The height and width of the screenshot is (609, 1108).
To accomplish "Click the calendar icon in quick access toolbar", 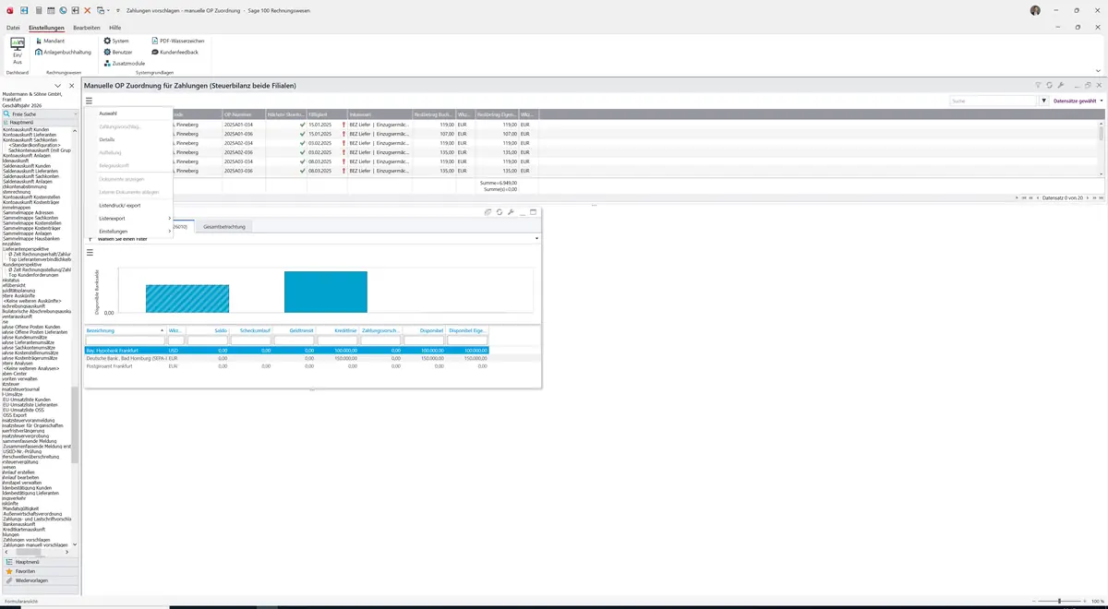I will [x=50, y=10].
